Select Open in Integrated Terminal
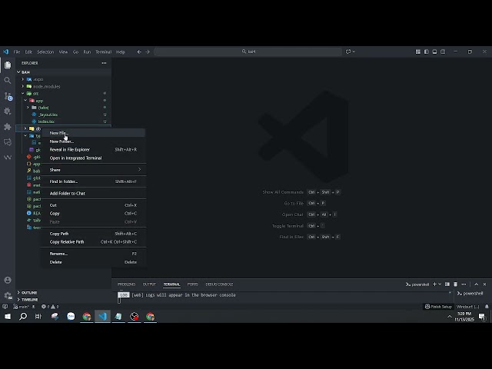 point(93,158)
